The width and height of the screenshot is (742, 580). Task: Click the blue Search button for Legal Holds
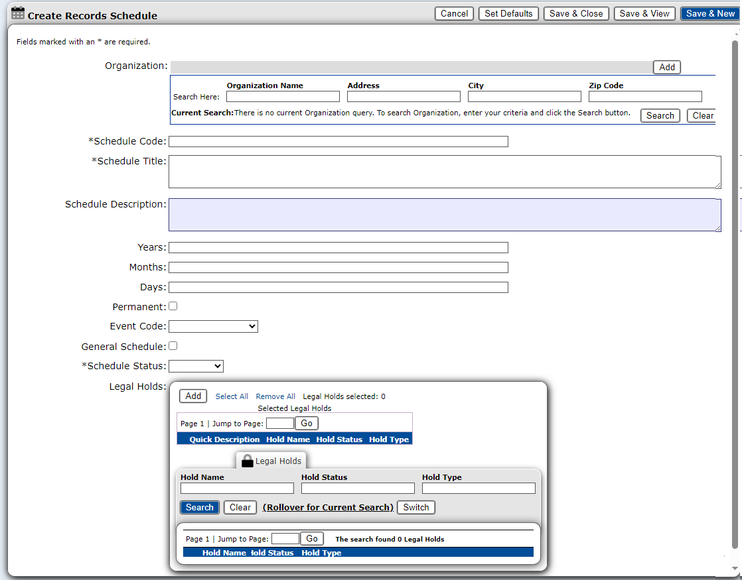click(199, 507)
